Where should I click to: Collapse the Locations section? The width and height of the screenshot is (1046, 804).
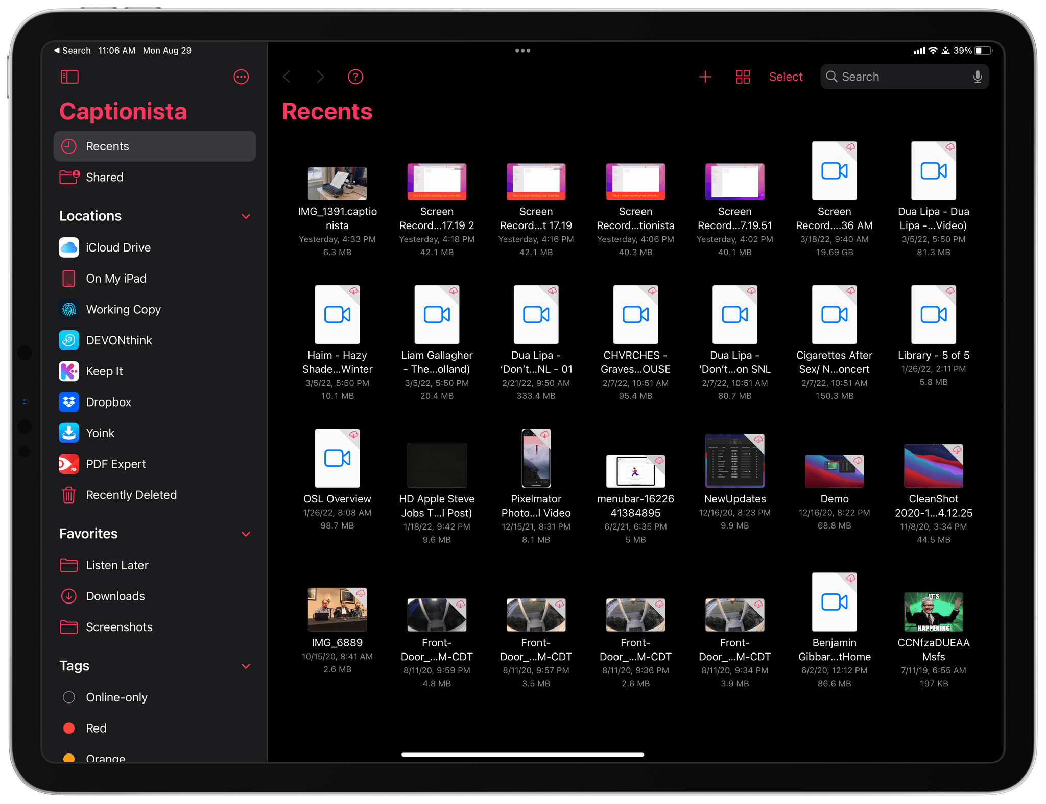pyautogui.click(x=246, y=216)
